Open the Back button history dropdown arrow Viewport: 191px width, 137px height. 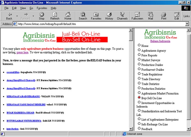click(17, 16)
